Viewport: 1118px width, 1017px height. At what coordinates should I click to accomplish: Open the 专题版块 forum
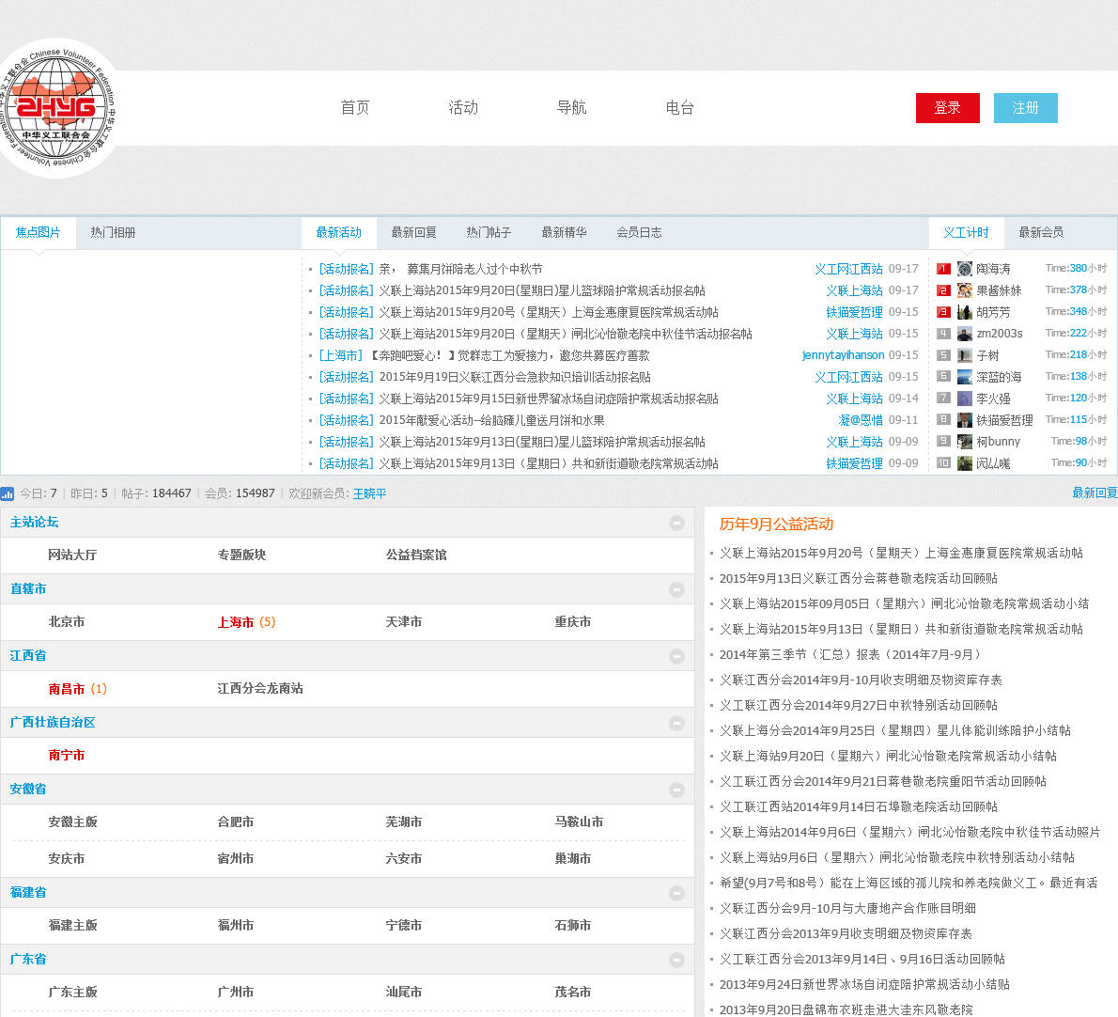(x=241, y=555)
